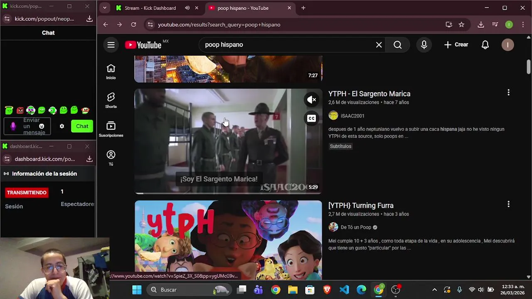Clear the YouTube search query
The width and height of the screenshot is (532, 299).
[x=379, y=45]
